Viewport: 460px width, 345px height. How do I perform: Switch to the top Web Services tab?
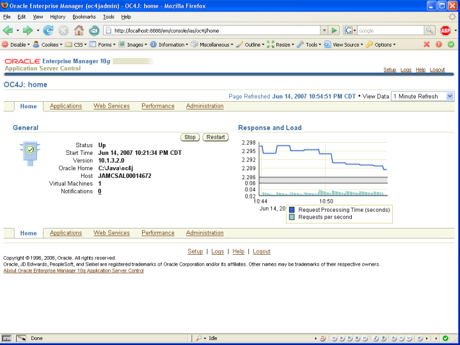pos(111,106)
